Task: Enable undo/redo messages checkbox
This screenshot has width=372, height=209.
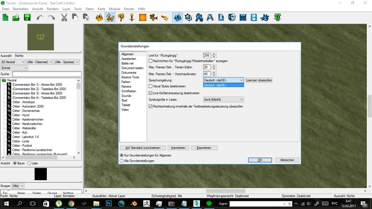Action: pos(151,61)
